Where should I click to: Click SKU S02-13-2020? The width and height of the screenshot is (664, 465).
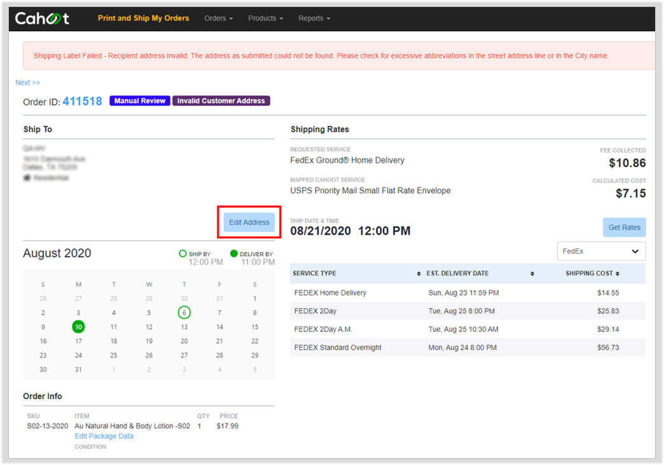(x=48, y=426)
